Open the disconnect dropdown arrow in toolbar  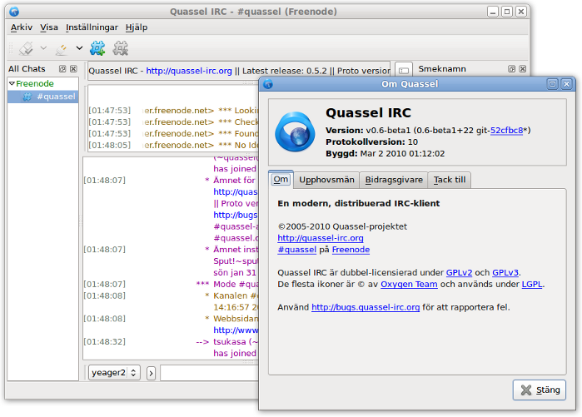[79, 47]
